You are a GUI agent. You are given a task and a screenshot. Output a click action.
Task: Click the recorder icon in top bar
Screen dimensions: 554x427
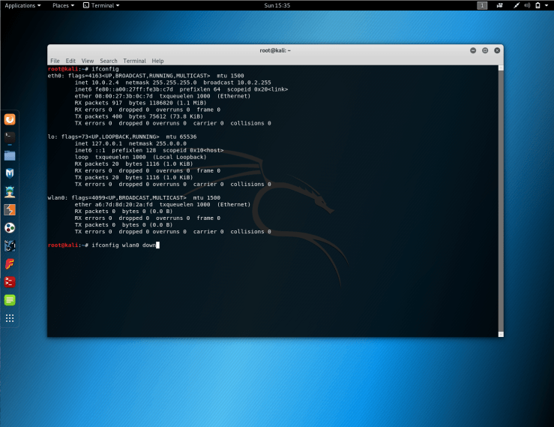tap(499, 5)
